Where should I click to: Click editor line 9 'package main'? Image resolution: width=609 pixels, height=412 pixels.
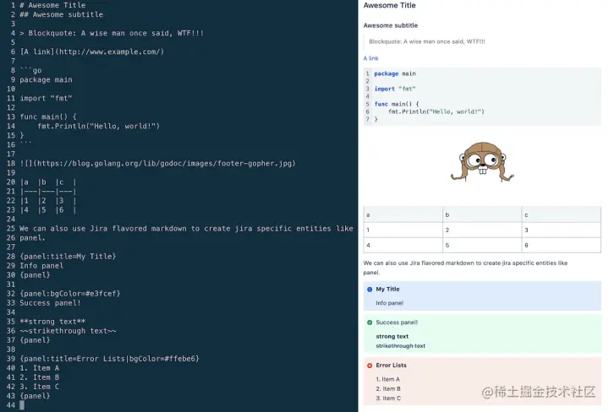46,79
